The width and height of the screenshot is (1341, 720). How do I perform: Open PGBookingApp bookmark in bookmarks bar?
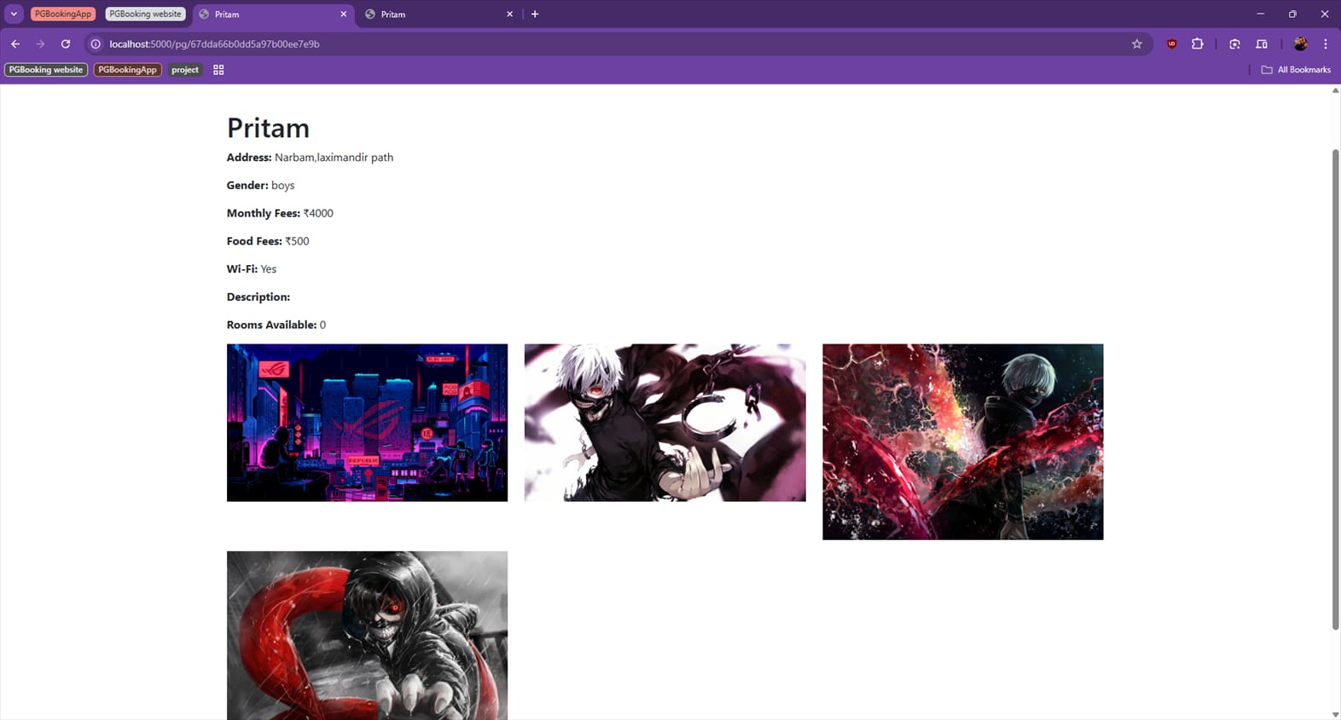coord(127,70)
